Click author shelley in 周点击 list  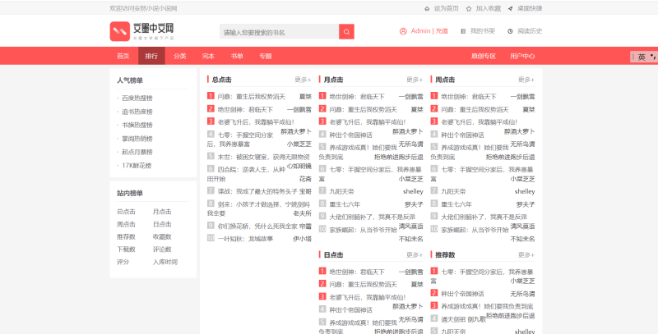click(x=525, y=192)
